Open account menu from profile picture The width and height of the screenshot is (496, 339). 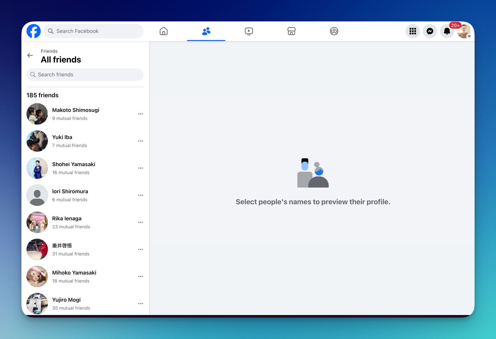tap(464, 31)
